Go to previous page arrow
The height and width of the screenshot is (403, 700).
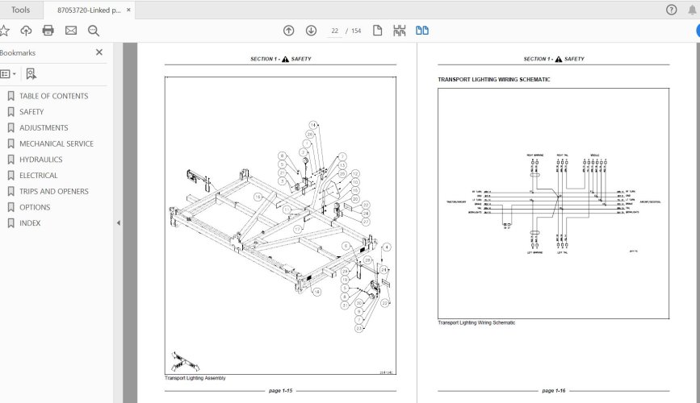click(289, 31)
